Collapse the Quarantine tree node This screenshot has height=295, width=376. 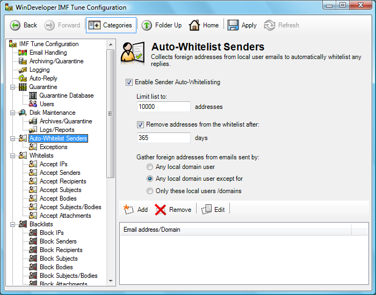pos(12,87)
